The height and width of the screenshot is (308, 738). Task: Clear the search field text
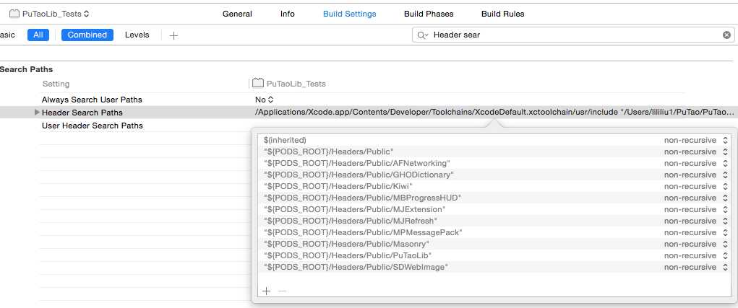click(726, 35)
